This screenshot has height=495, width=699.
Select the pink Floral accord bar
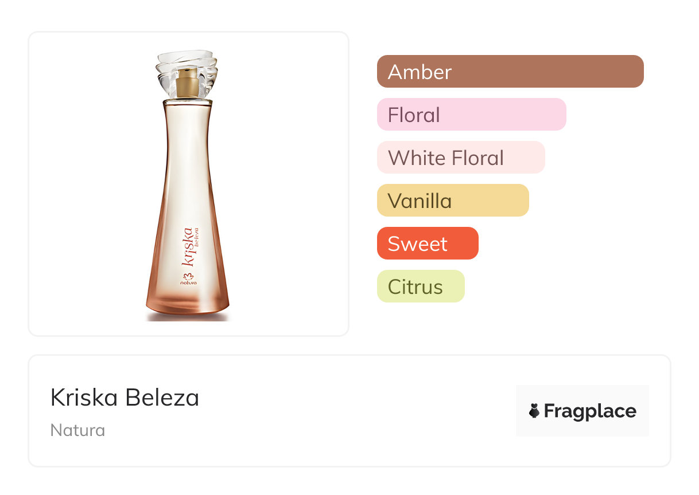pyautogui.click(x=471, y=115)
